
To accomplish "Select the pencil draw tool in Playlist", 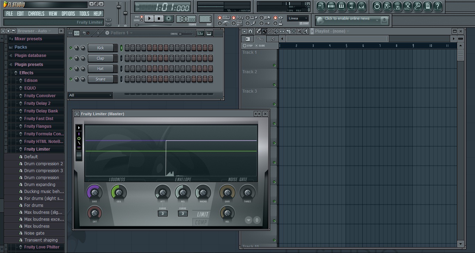I will point(258,31).
